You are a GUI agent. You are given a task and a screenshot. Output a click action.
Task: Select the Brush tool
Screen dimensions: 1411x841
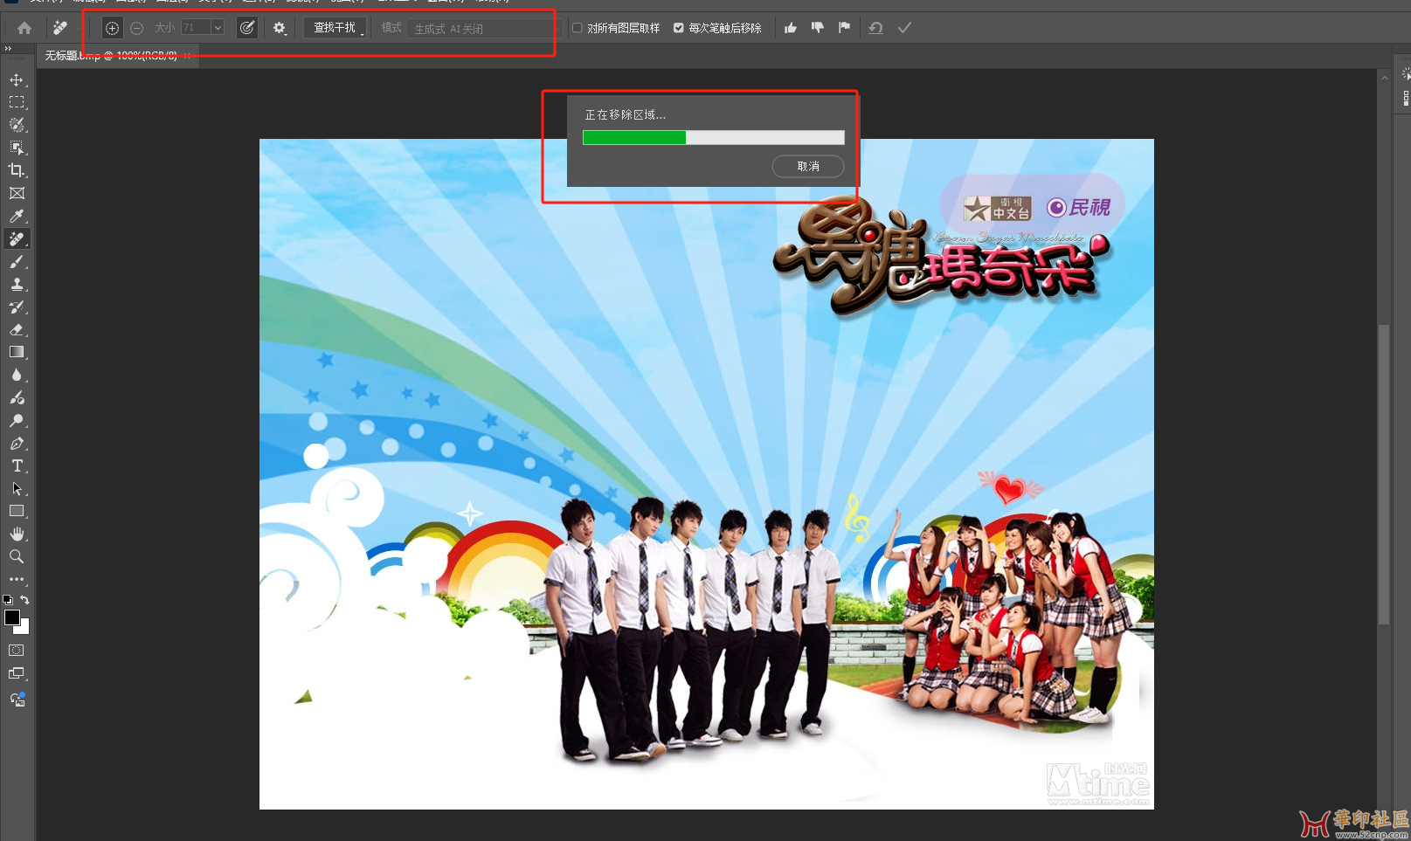click(x=17, y=261)
